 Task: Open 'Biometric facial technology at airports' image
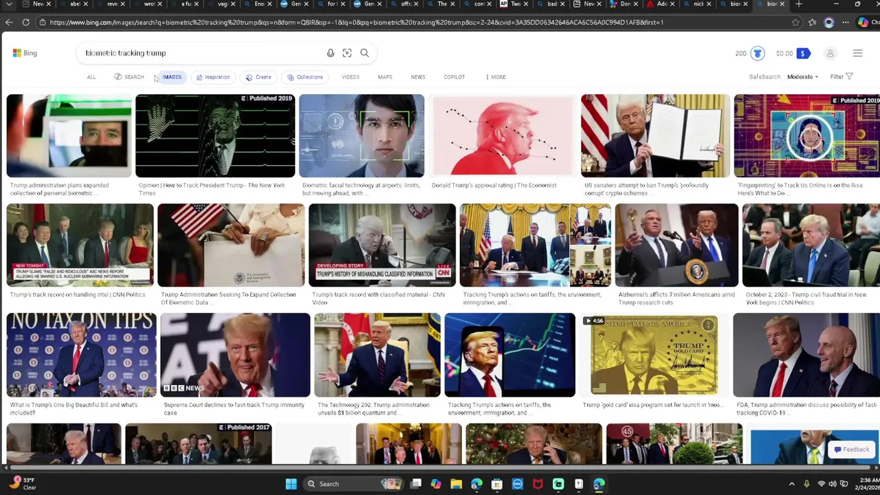[362, 135]
